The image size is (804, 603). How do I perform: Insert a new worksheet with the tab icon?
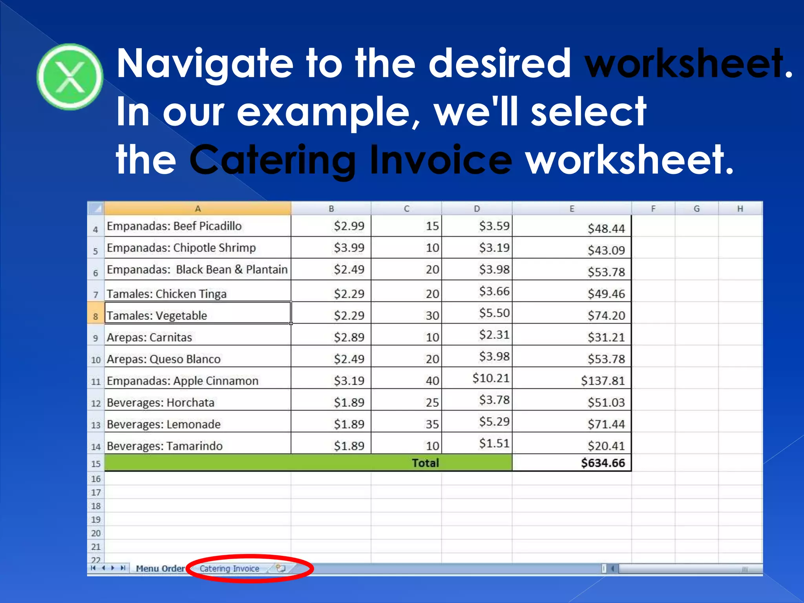point(280,568)
